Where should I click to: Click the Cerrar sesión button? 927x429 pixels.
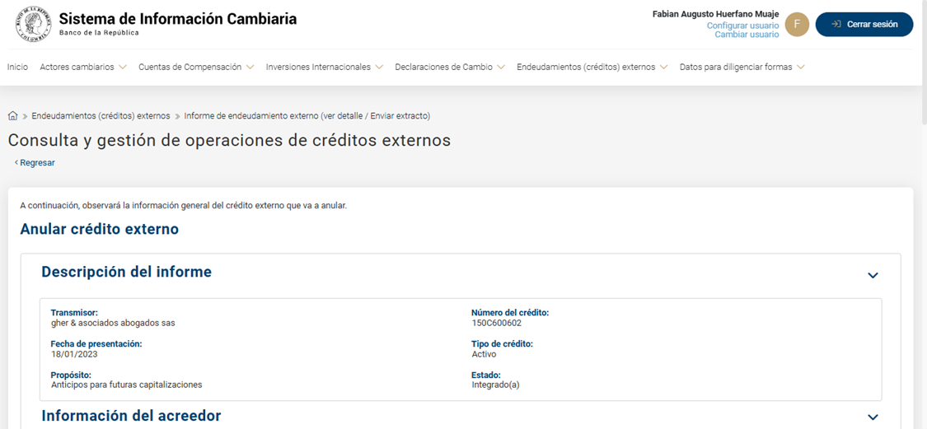[x=864, y=25]
